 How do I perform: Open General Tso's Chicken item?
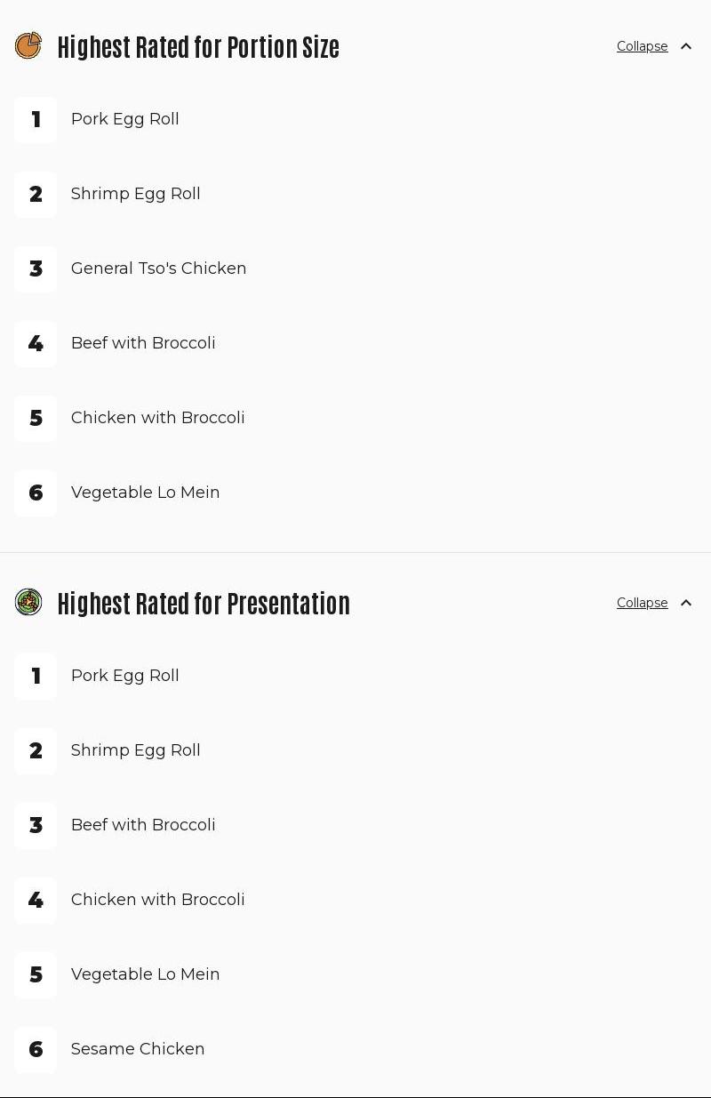159,268
